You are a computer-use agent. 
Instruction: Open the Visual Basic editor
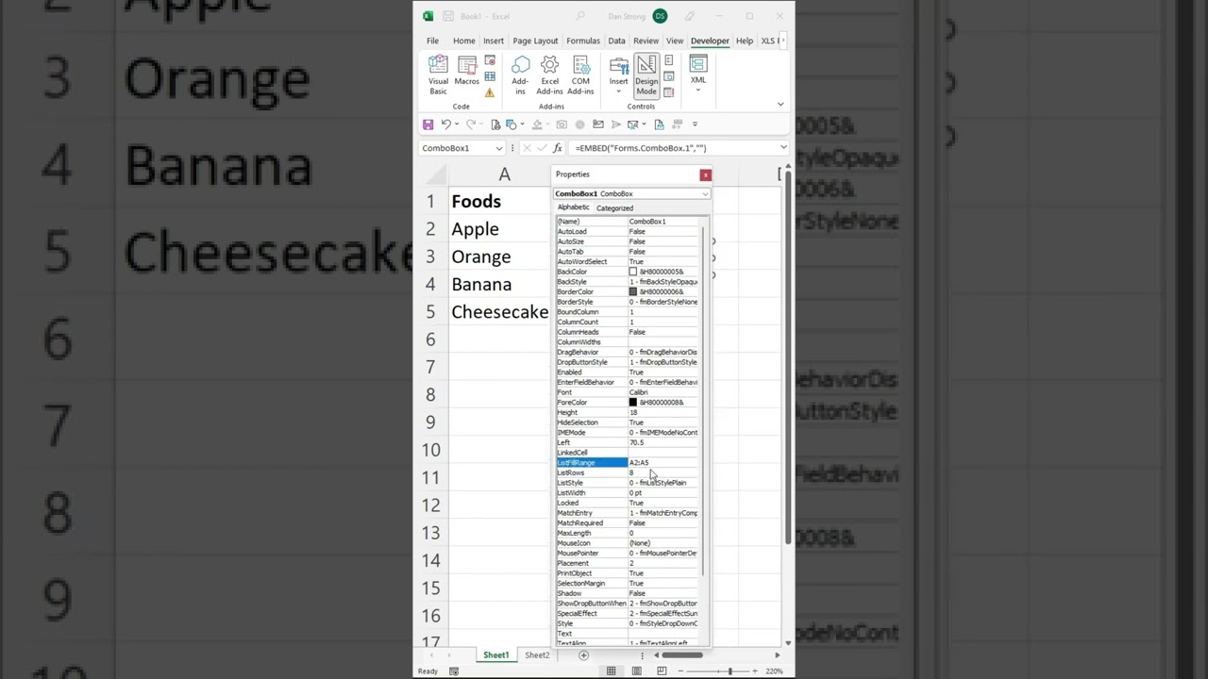point(438,75)
